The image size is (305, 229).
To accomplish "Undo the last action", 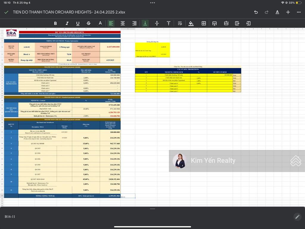I will tap(256, 12).
